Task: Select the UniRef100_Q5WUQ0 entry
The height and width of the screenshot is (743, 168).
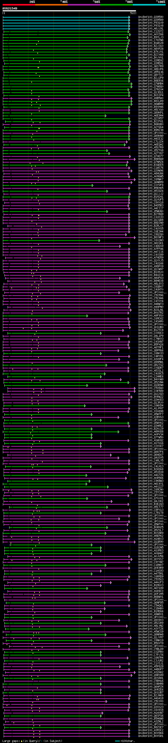Action: pos(151,211)
